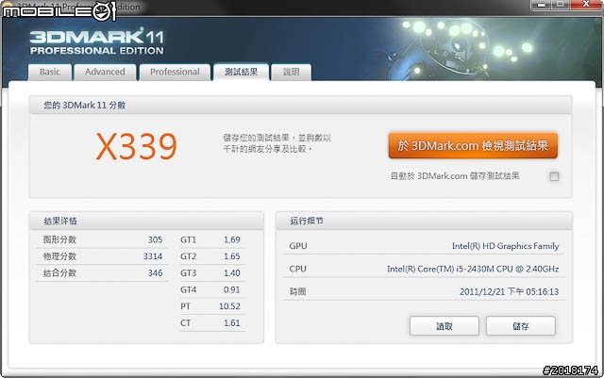Enable auto-save results to 3DMark.com checkbox
This screenshot has height=378, width=604.
click(x=554, y=176)
